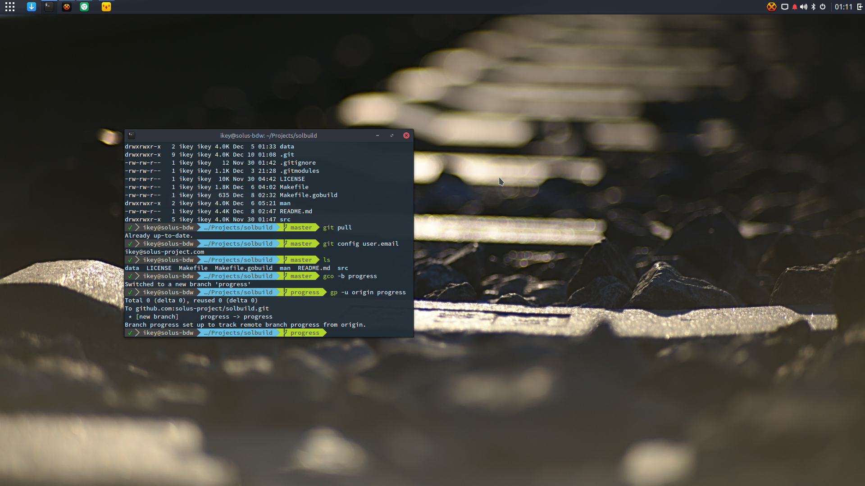Open the power button menu
This screenshot has height=486, width=865.
823,7
